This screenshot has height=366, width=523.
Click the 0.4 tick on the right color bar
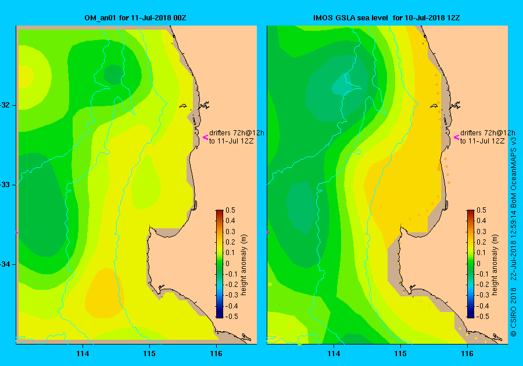click(x=481, y=221)
